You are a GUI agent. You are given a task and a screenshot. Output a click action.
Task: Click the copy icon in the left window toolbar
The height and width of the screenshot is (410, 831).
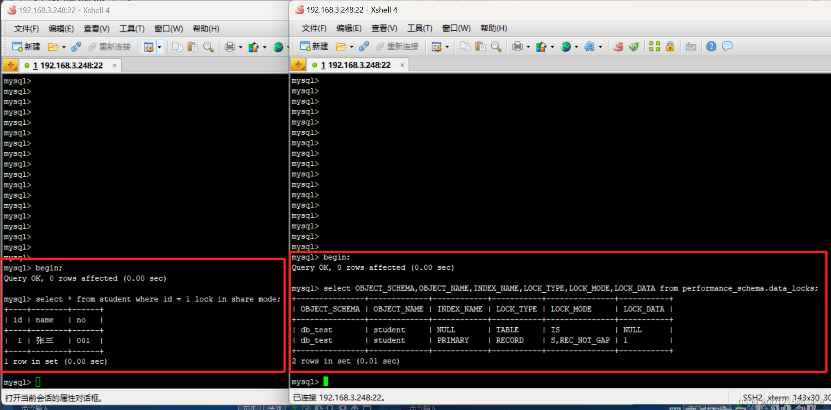pos(177,47)
